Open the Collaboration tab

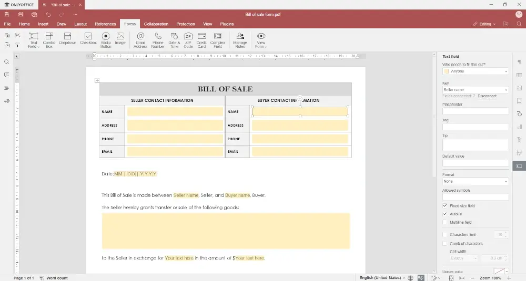(x=156, y=24)
